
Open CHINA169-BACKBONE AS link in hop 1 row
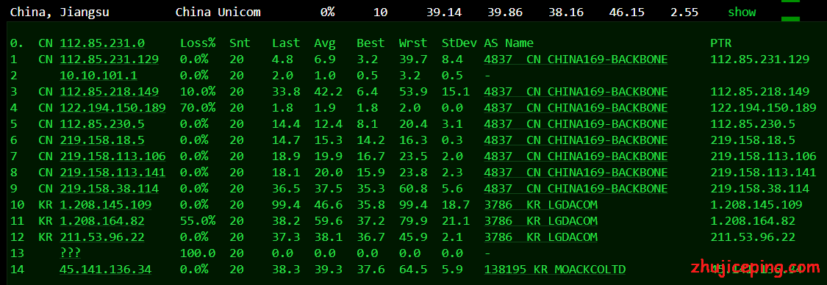tap(576, 59)
